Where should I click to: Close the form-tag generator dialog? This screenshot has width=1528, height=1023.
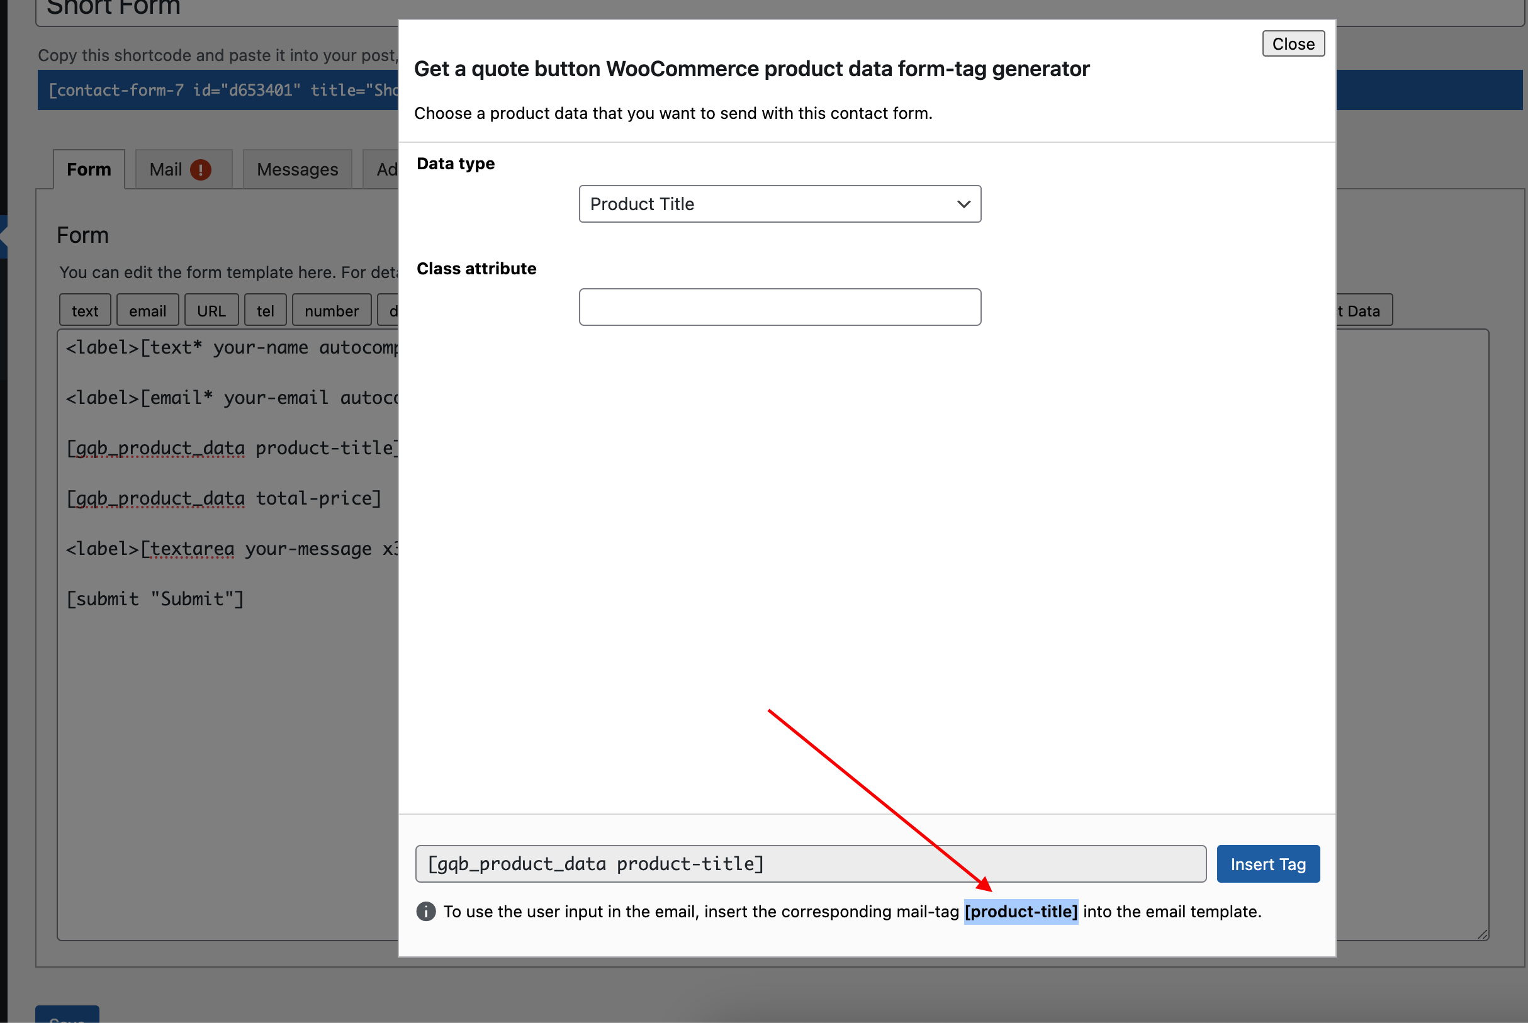(1293, 43)
